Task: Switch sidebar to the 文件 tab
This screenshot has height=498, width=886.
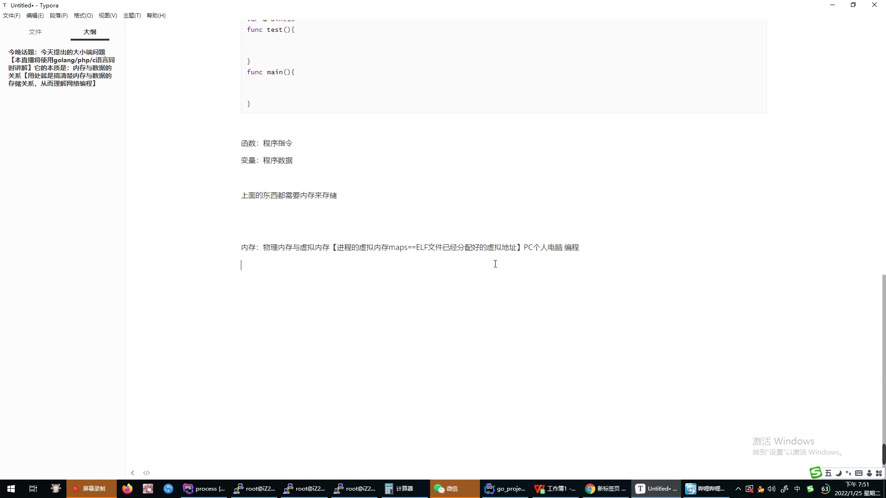Action: [35, 32]
